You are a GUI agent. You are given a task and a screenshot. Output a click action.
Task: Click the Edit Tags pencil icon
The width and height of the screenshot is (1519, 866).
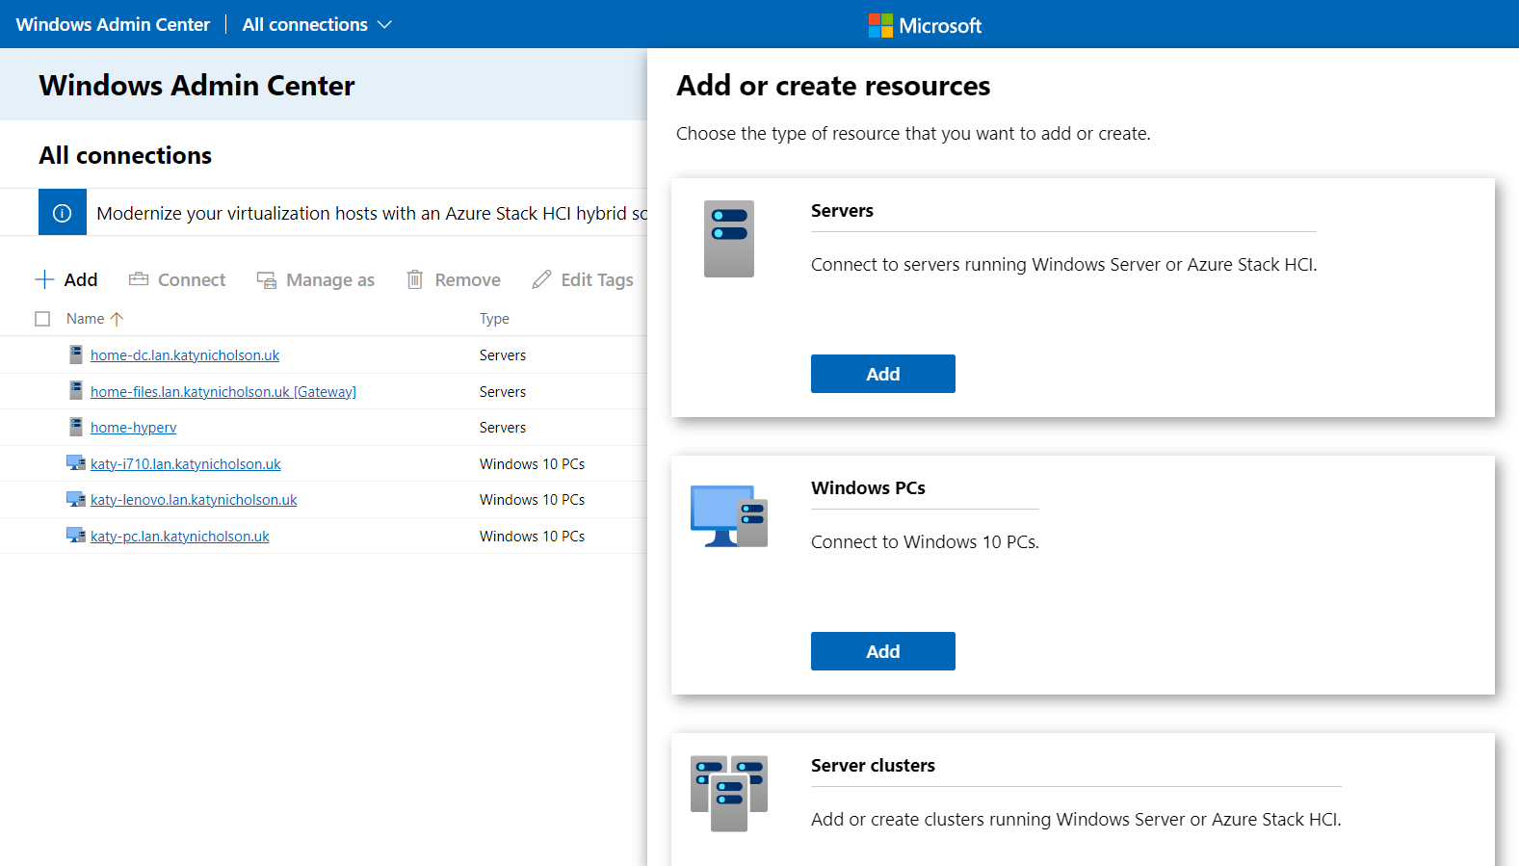[x=542, y=279]
